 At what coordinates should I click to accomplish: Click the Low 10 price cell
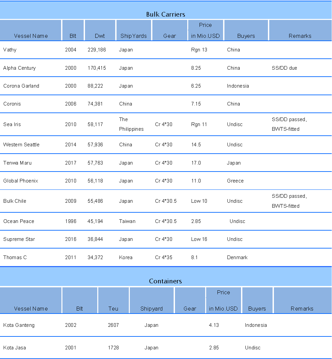pos(199,201)
